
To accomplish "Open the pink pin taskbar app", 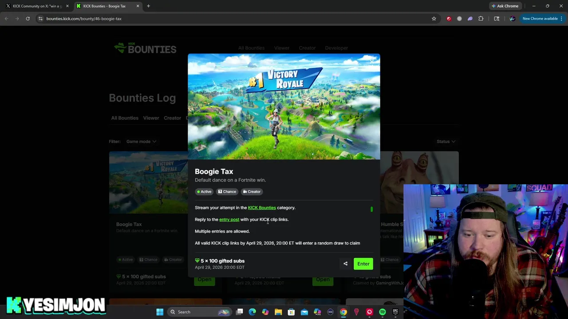I will 356,312.
